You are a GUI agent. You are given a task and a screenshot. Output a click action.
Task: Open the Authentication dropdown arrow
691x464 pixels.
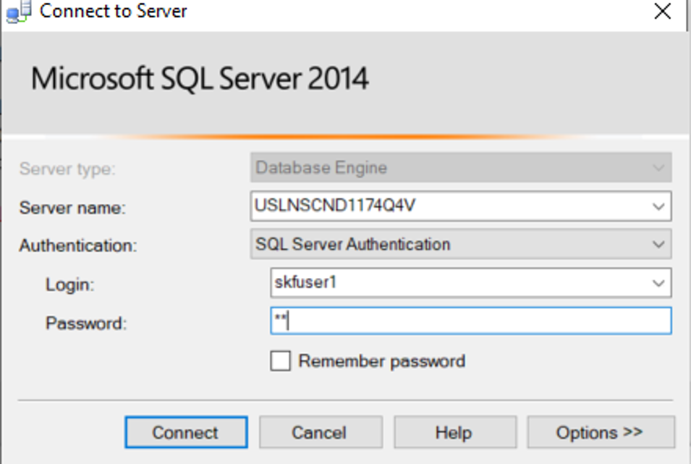pyautogui.click(x=658, y=244)
